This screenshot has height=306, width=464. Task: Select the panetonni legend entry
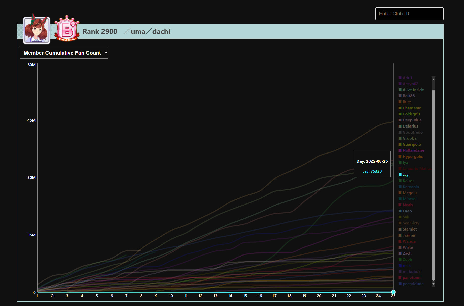(410, 278)
